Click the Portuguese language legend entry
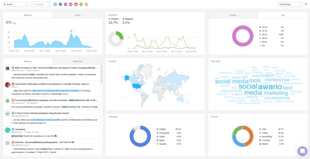310x159 pixels. pos(165,133)
